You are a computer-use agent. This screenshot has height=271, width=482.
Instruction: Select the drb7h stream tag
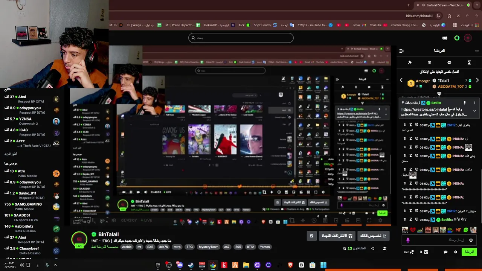[163, 247]
